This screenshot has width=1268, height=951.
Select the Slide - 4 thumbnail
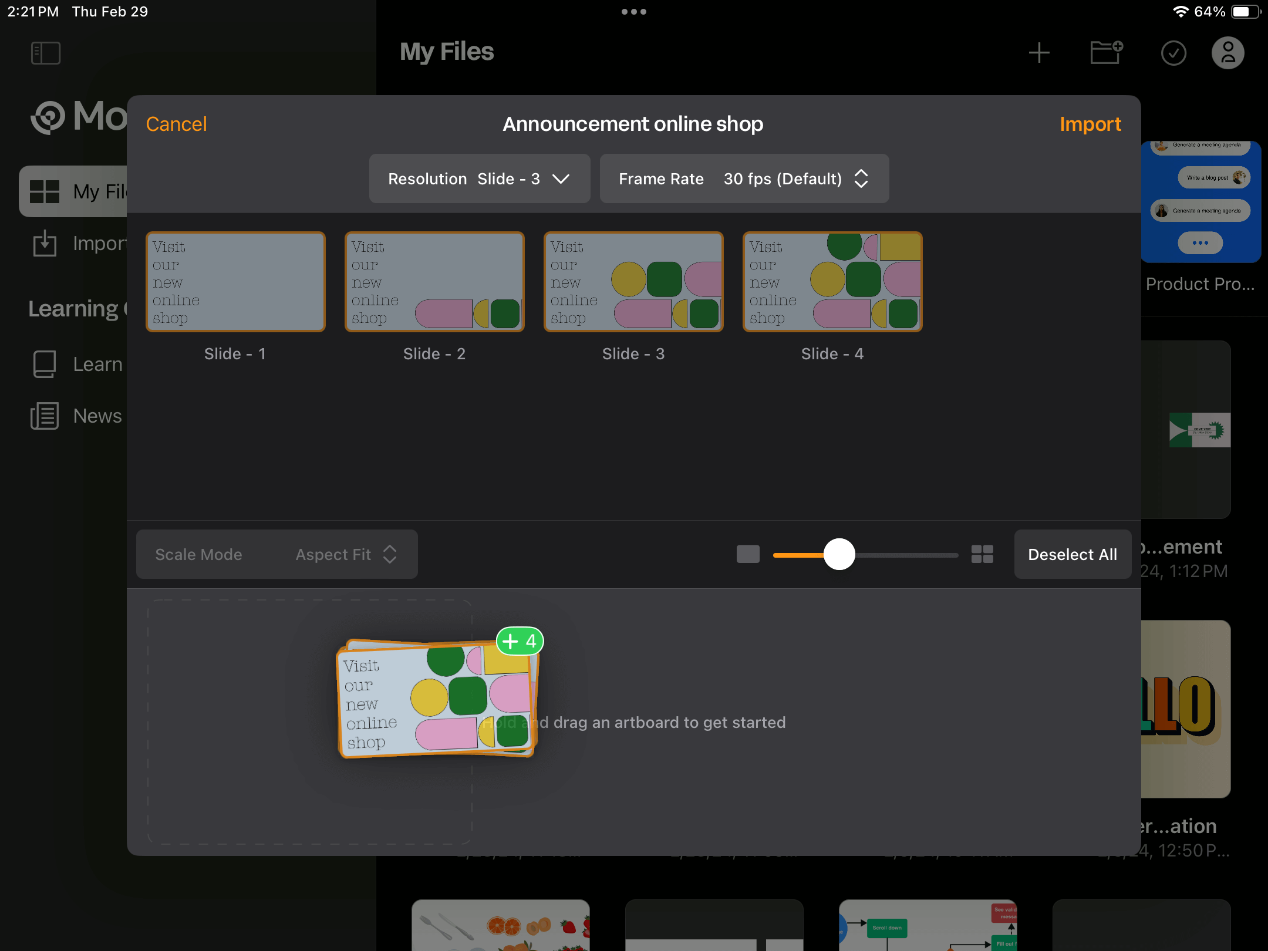tap(832, 283)
